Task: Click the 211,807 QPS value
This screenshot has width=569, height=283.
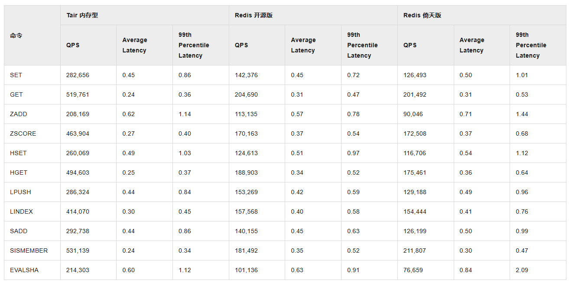Action: (415, 250)
